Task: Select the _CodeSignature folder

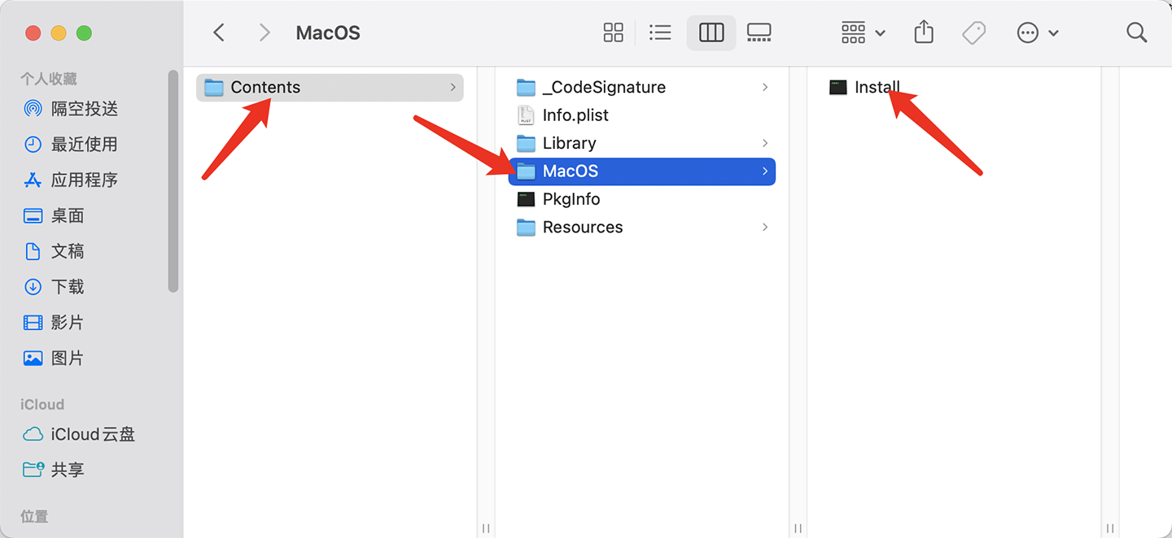Action: click(x=603, y=87)
